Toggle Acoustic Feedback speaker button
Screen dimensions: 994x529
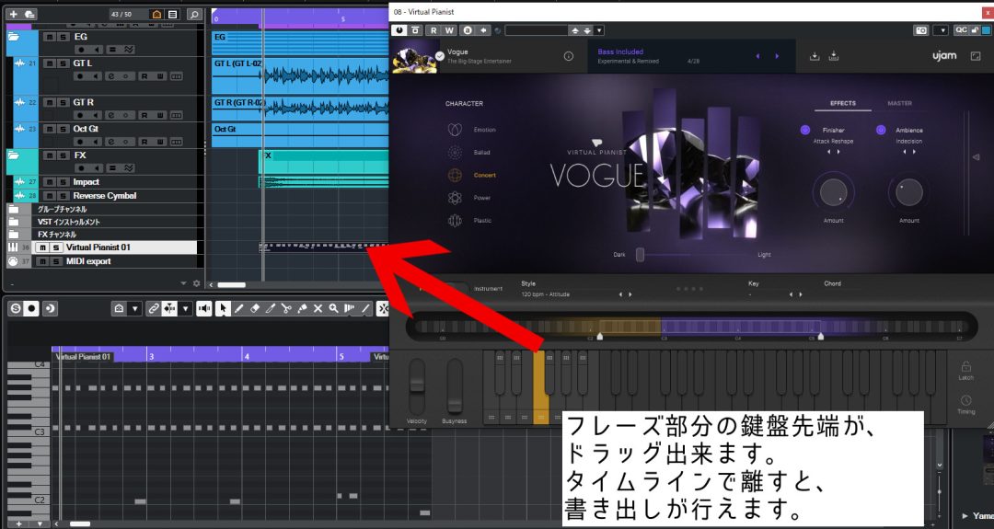coord(204,308)
